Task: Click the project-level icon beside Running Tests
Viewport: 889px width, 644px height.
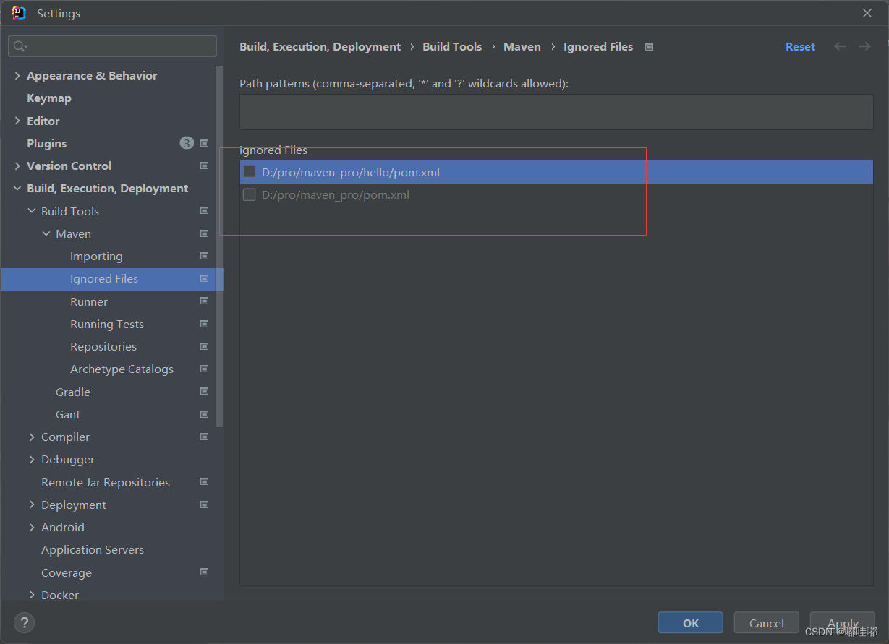Action: [204, 324]
